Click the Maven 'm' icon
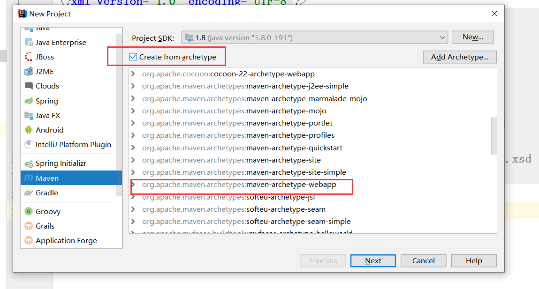539x289 pixels. pos(29,178)
